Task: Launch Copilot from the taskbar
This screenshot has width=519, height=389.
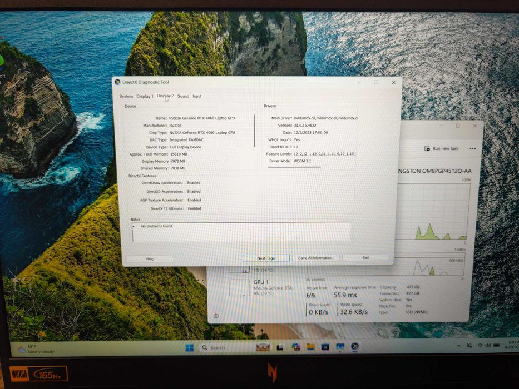Action: 295,347
